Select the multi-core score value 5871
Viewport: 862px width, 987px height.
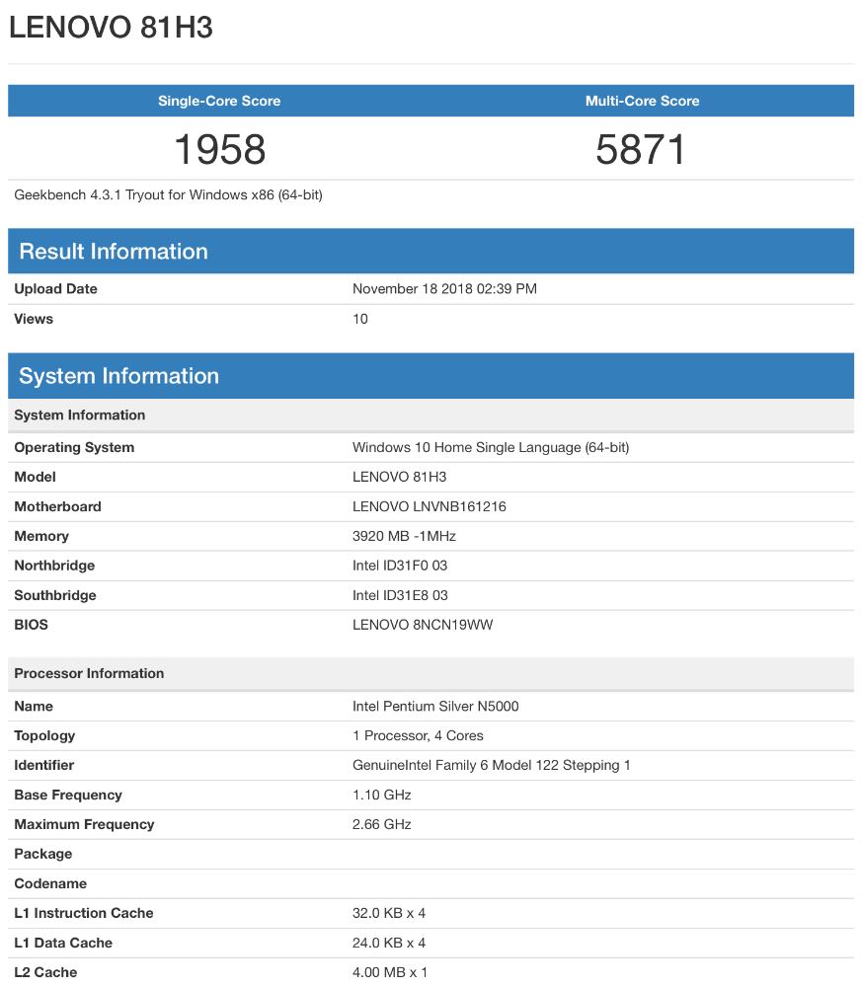(641, 149)
